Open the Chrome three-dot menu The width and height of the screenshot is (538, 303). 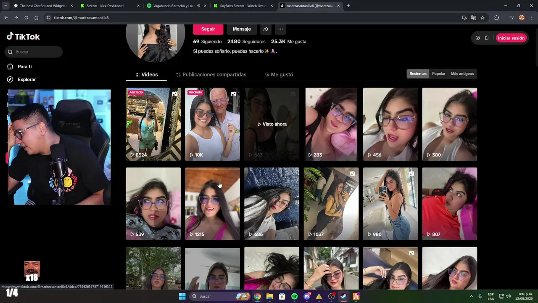[532, 18]
